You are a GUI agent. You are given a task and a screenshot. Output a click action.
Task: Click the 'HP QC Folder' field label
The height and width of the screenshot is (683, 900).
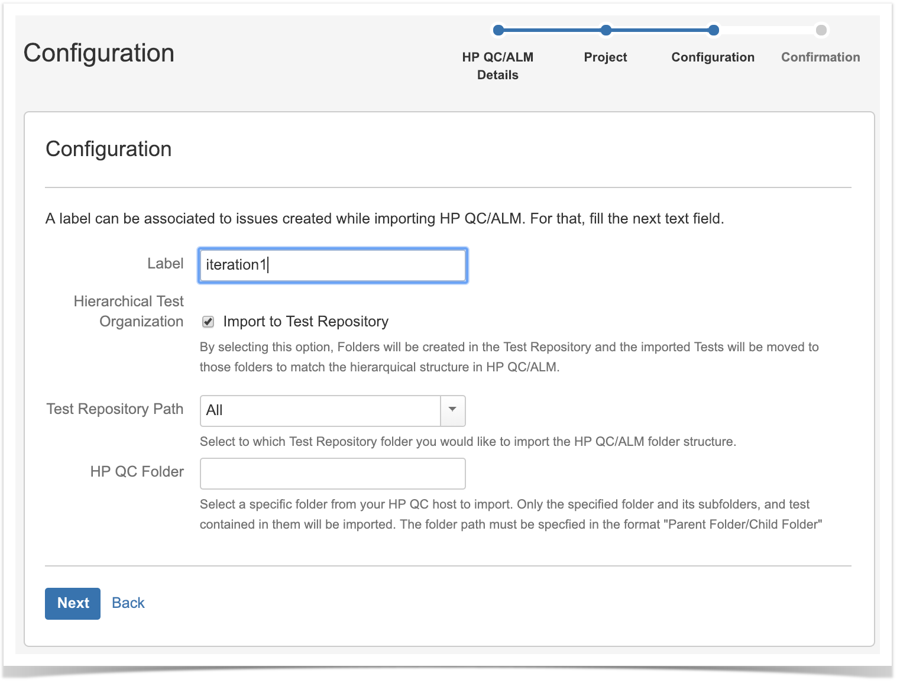point(137,472)
